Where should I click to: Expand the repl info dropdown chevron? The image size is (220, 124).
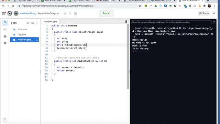70,13
